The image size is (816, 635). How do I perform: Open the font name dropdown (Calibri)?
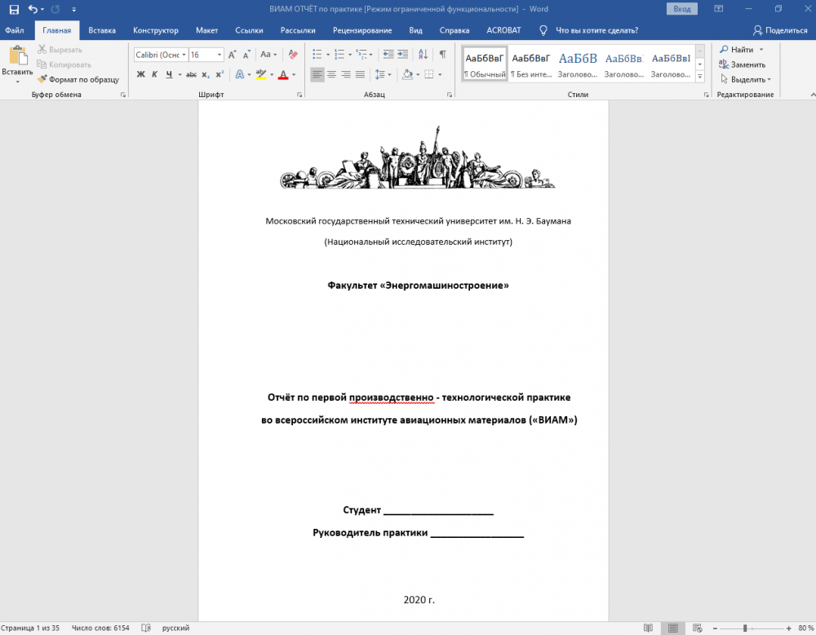184,55
